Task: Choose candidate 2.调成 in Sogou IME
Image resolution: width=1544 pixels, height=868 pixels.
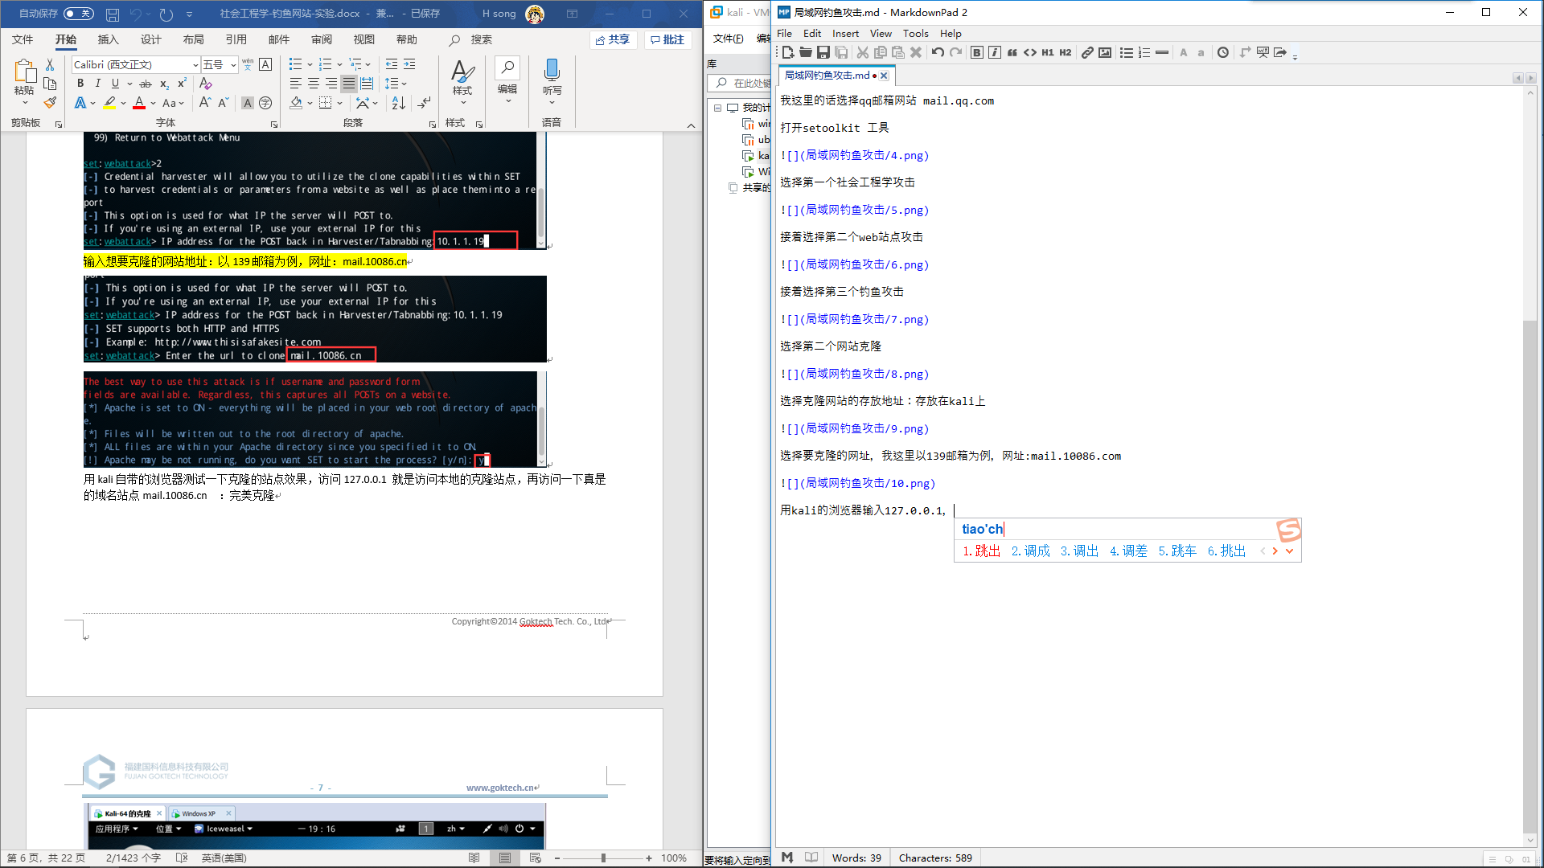Action: click(x=1030, y=551)
